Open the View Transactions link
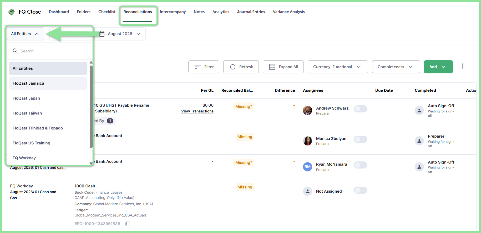 click(197, 111)
